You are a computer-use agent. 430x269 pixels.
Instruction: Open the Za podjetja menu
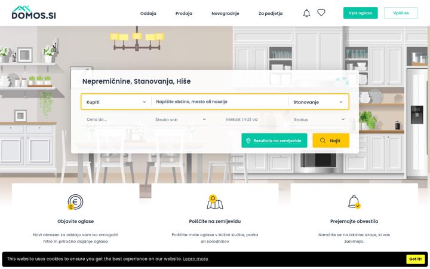(x=271, y=13)
